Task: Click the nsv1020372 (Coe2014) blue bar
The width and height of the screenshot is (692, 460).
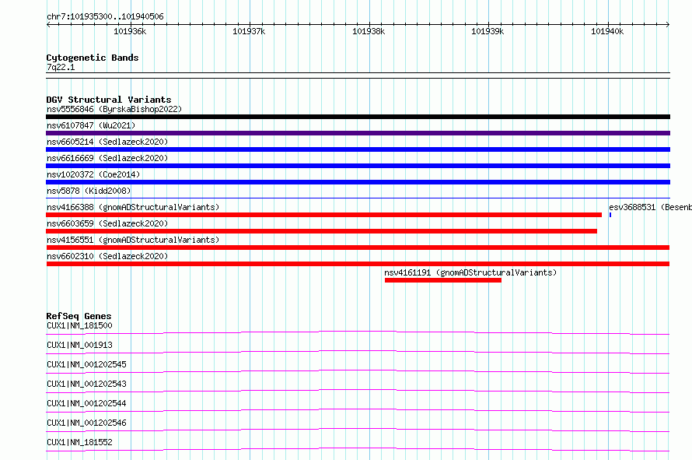Action: coord(358,182)
